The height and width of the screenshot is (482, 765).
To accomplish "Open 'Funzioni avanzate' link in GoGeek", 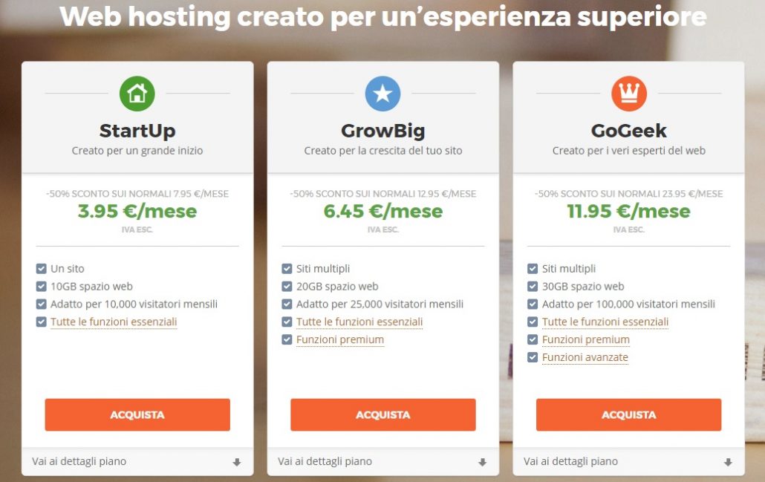I will (585, 357).
